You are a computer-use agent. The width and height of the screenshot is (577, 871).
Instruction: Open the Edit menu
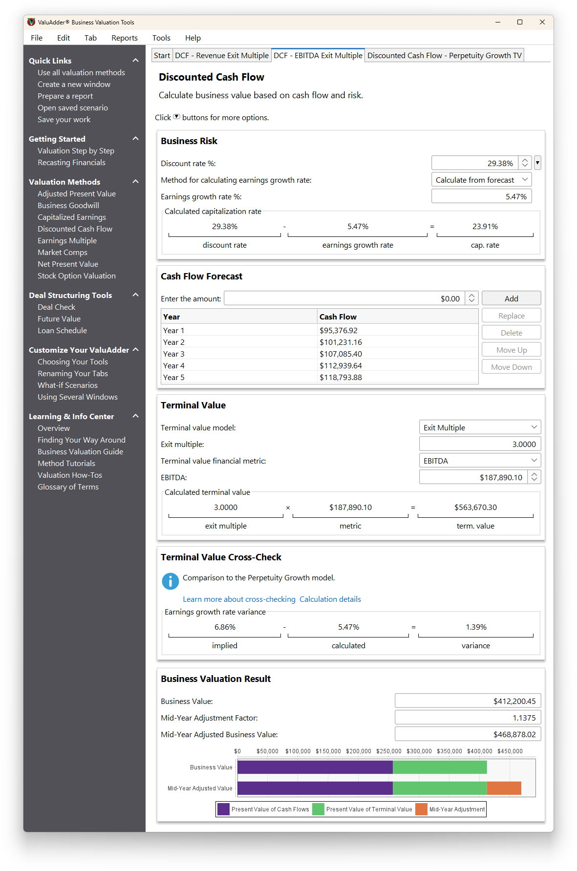[64, 38]
